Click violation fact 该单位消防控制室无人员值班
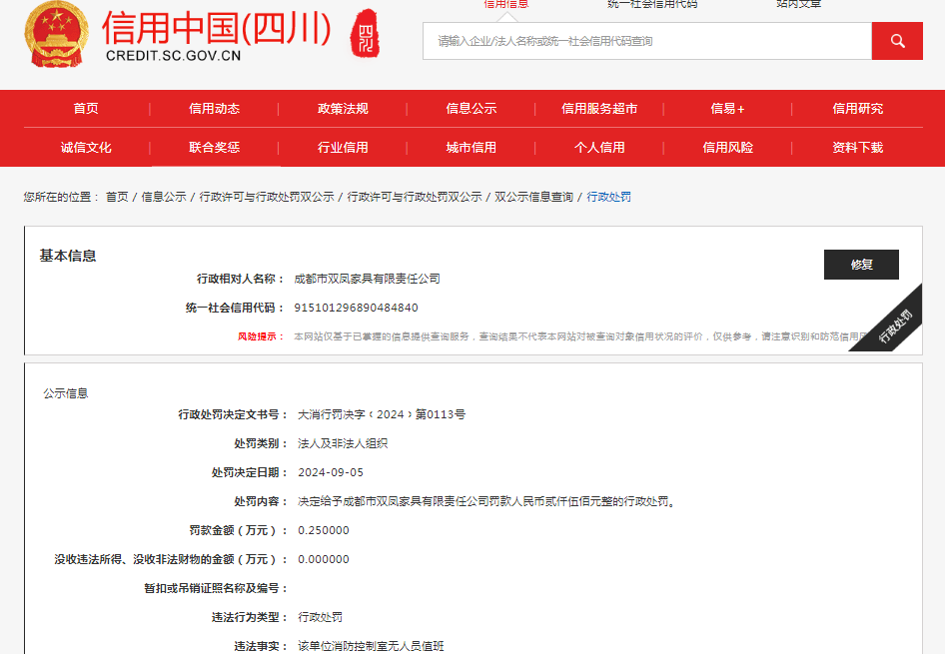Viewport: 945px width, 654px height. tap(371, 646)
